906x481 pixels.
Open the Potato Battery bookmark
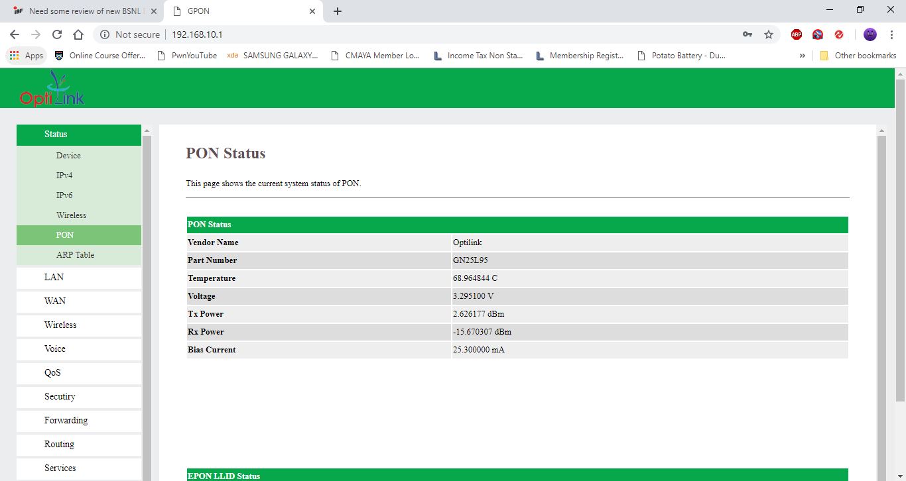[681, 56]
